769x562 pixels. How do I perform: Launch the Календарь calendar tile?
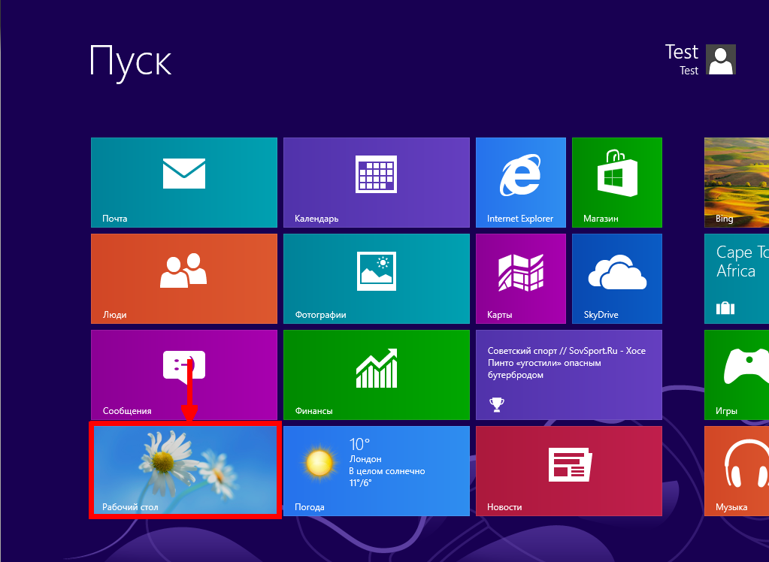tap(376, 183)
